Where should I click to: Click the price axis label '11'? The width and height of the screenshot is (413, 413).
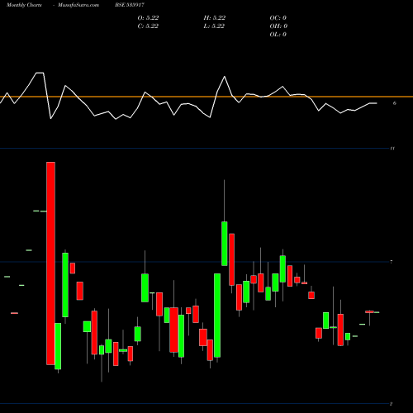[392, 149]
